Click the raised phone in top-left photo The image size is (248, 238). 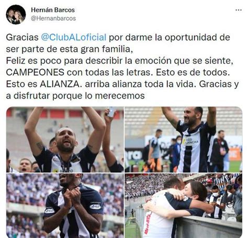point(112,111)
